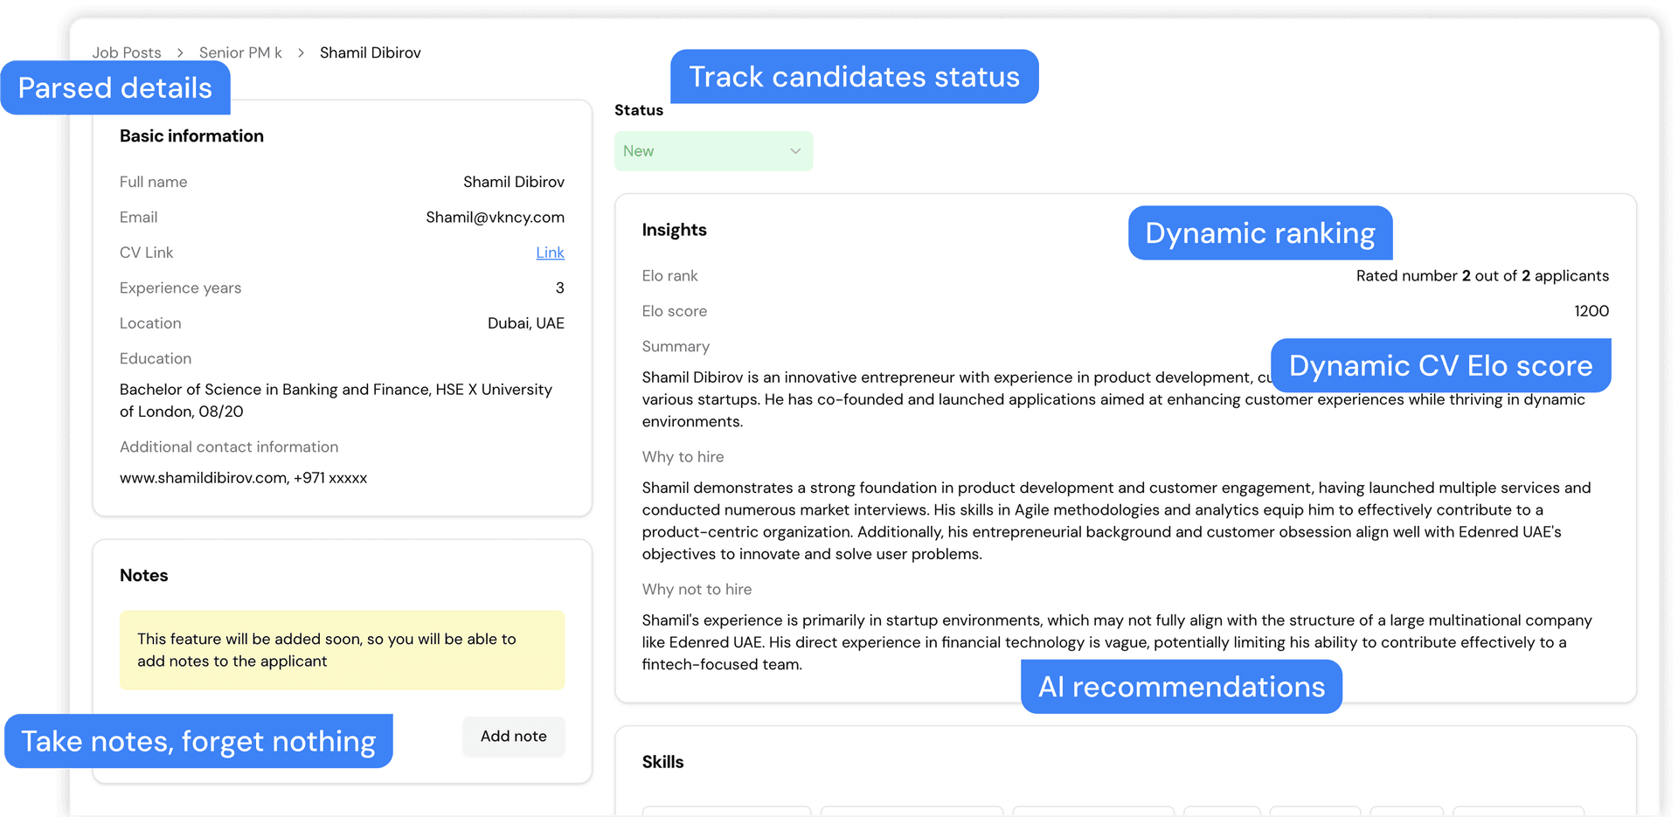Viewport: 1678px width, 817px height.
Task: Click the breadcrumb chevron after Job Posts
Action: pos(180,52)
